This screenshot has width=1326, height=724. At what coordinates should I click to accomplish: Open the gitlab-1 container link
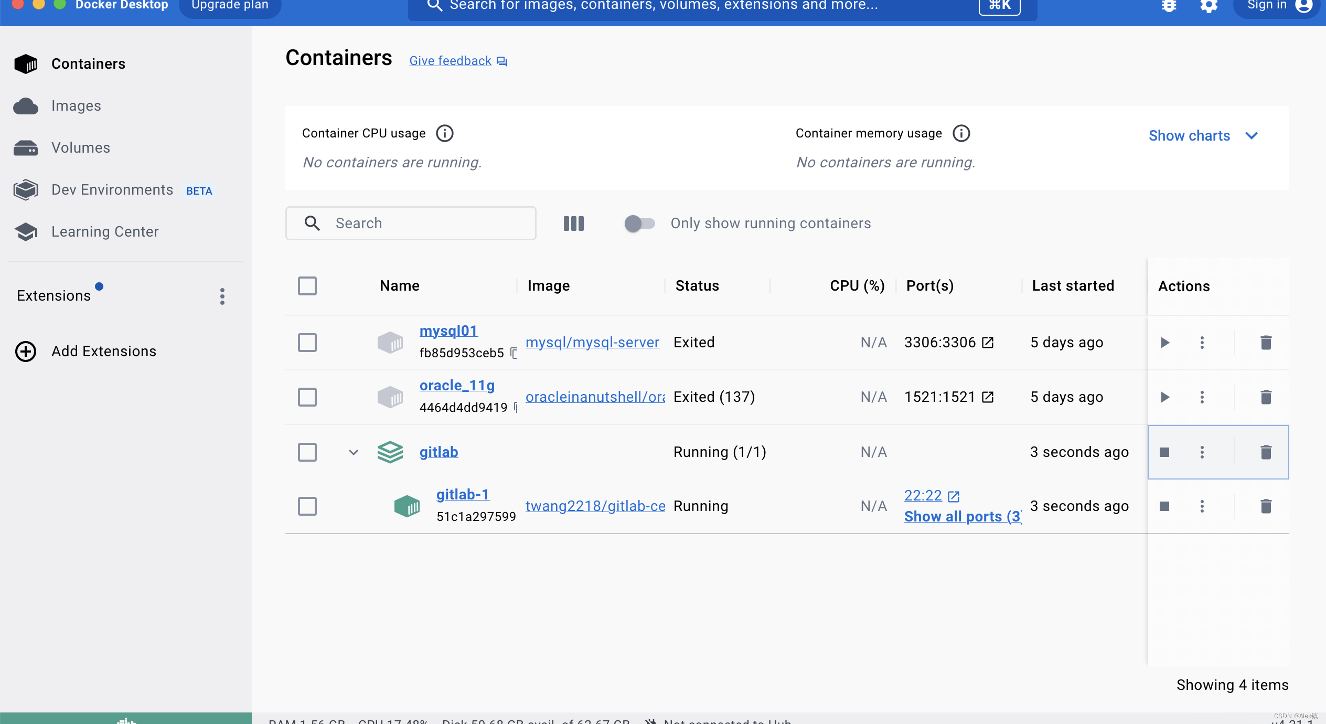click(463, 495)
